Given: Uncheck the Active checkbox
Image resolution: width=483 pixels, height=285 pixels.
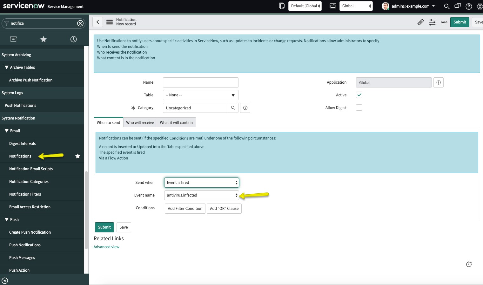Looking at the screenshot, I should pyautogui.click(x=359, y=95).
